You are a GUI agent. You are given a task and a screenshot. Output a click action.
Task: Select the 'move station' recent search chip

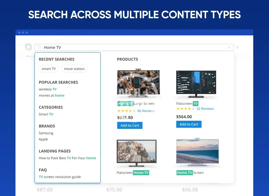pyautogui.click(x=74, y=69)
